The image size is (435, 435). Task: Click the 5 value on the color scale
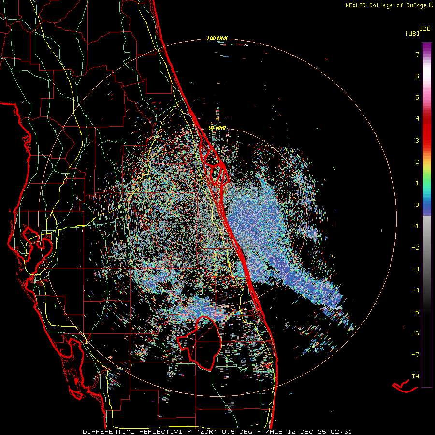(417, 97)
